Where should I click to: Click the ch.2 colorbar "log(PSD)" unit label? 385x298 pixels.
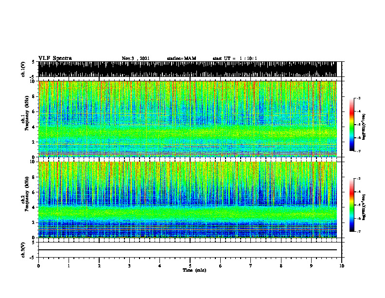tap(364, 207)
